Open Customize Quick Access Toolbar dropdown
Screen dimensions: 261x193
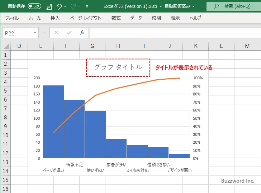click(x=87, y=6)
